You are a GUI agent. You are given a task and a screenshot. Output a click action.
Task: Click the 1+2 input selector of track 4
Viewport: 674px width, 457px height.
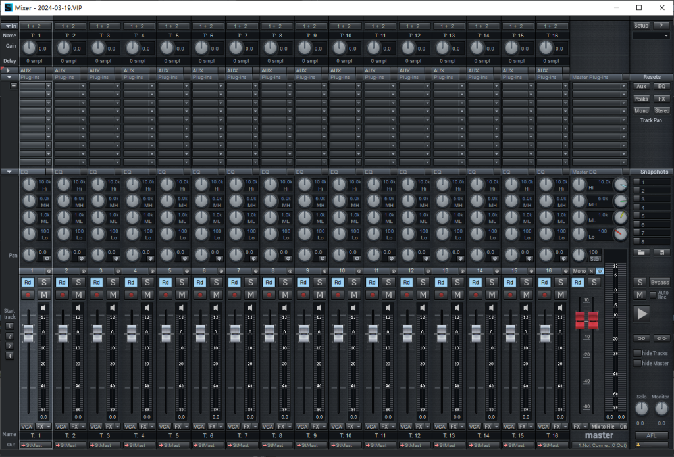tap(140, 26)
